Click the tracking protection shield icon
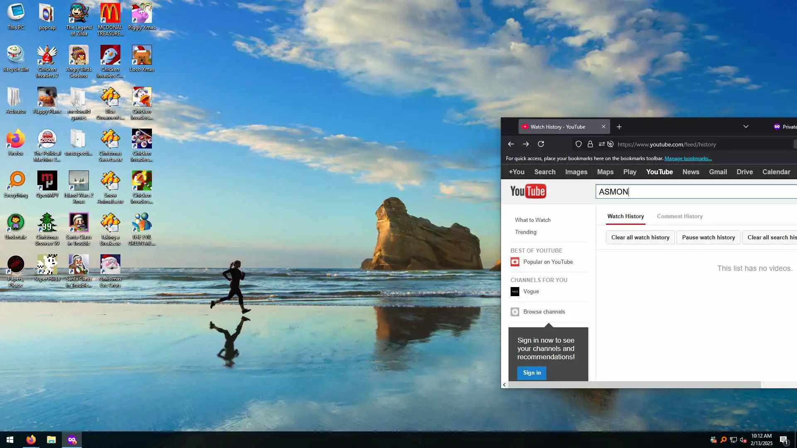The image size is (797, 448). [x=578, y=144]
